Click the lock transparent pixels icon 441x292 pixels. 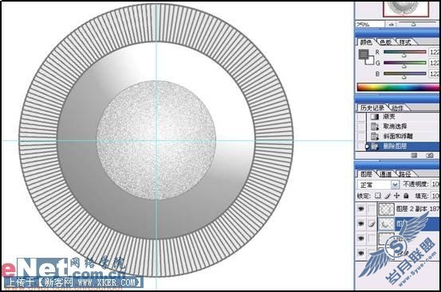378,196
